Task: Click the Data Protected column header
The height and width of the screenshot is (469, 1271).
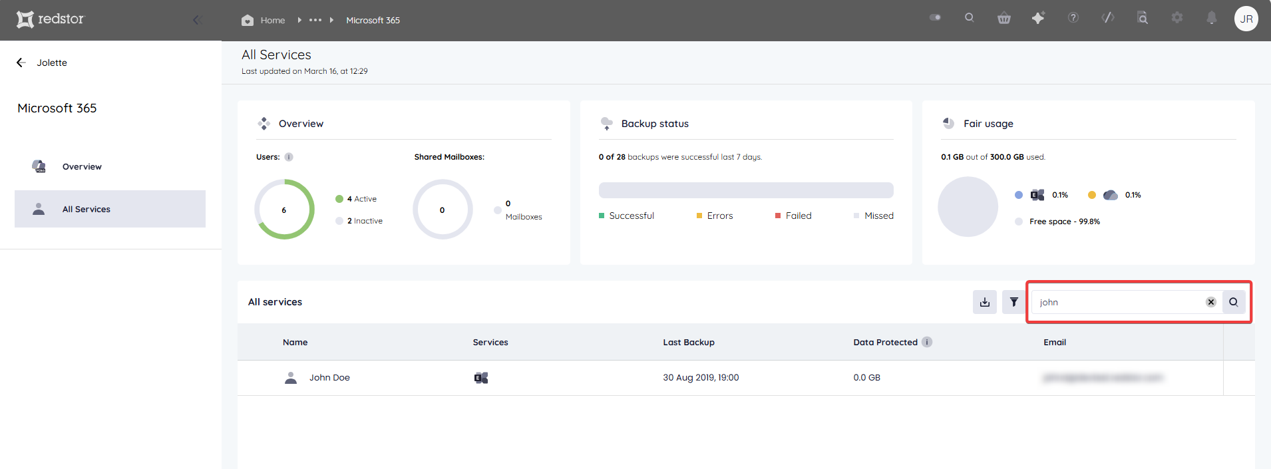Action: pyautogui.click(x=885, y=342)
